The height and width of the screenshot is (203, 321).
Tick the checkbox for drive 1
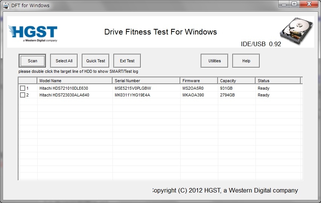coord(23,88)
